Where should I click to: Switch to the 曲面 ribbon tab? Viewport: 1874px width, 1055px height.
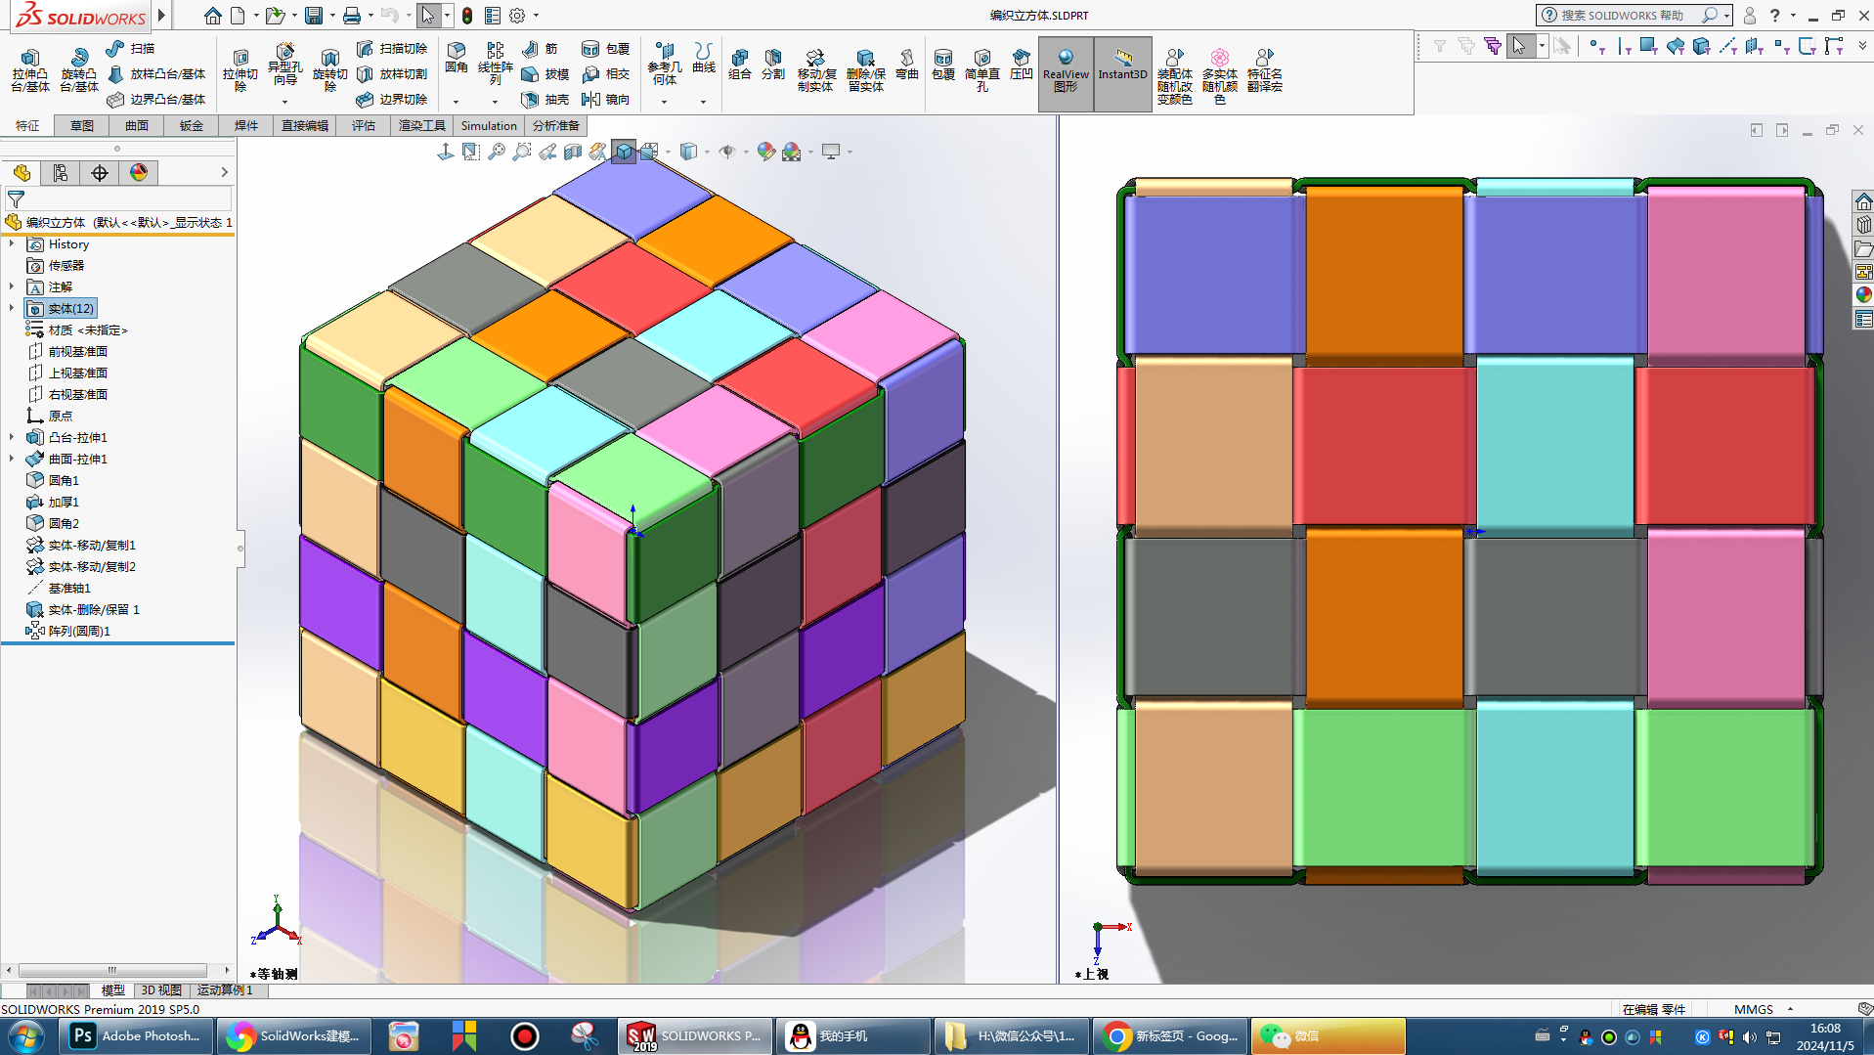point(137,126)
